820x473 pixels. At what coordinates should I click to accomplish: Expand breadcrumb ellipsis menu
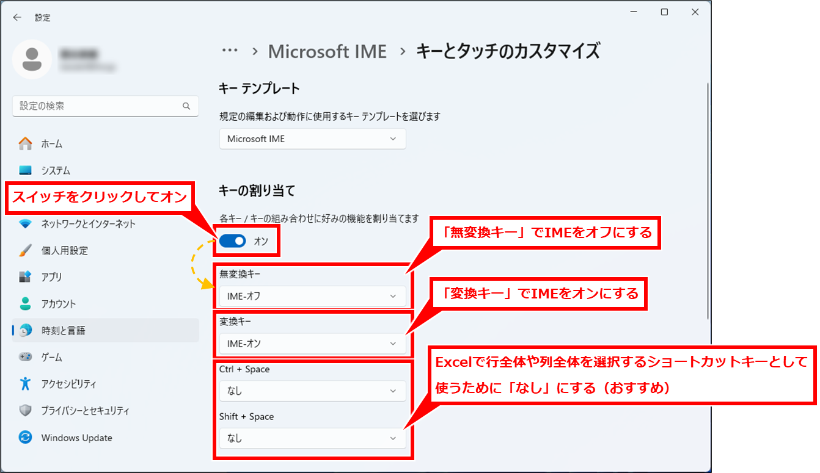pyautogui.click(x=230, y=52)
